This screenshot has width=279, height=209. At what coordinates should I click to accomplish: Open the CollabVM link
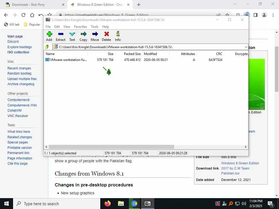coord(15,110)
